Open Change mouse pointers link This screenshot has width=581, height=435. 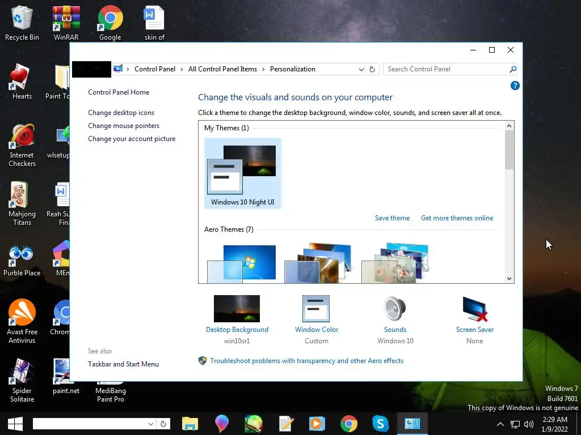124,126
